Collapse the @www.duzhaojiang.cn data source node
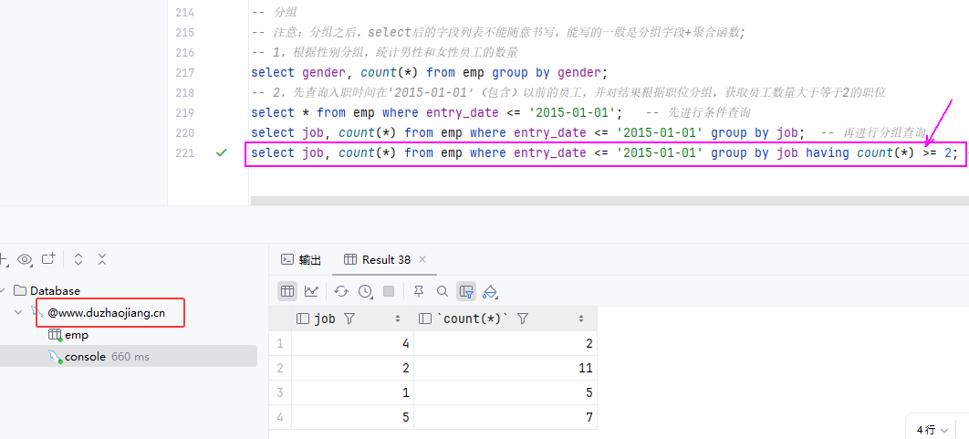This screenshot has height=439, width=969. [x=19, y=313]
